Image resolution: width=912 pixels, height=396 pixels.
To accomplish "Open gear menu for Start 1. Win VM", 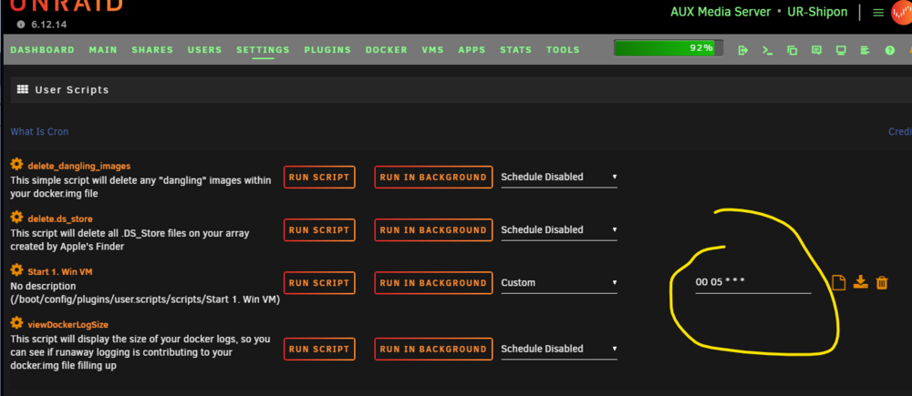I will pyautogui.click(x=16, y=270).
